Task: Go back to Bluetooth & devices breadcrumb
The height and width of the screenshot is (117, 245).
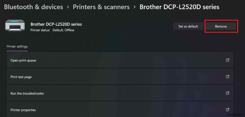Action: 34,7
